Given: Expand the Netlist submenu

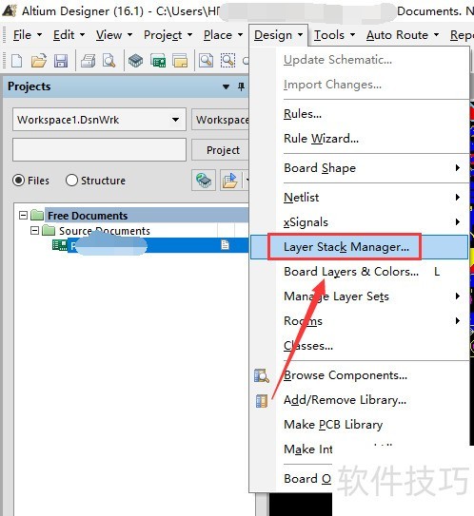Looking at the screenshot, I should coord(458,197).
